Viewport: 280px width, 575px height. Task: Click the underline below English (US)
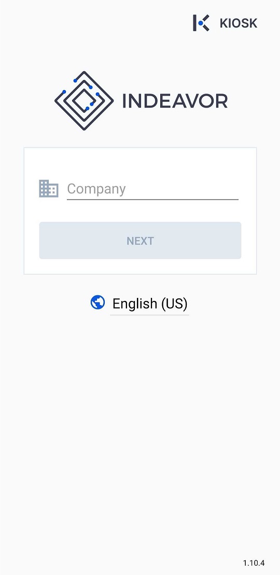149,315
